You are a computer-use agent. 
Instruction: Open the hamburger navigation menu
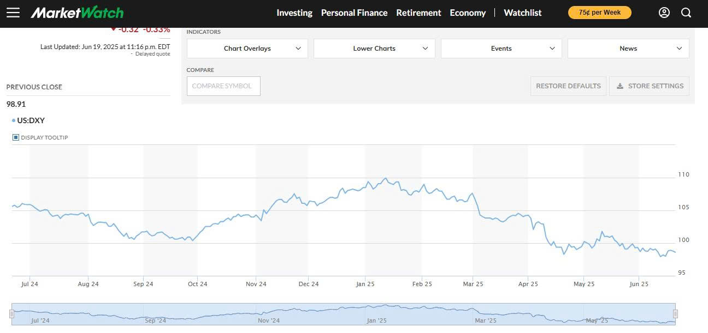click(13, 13)
